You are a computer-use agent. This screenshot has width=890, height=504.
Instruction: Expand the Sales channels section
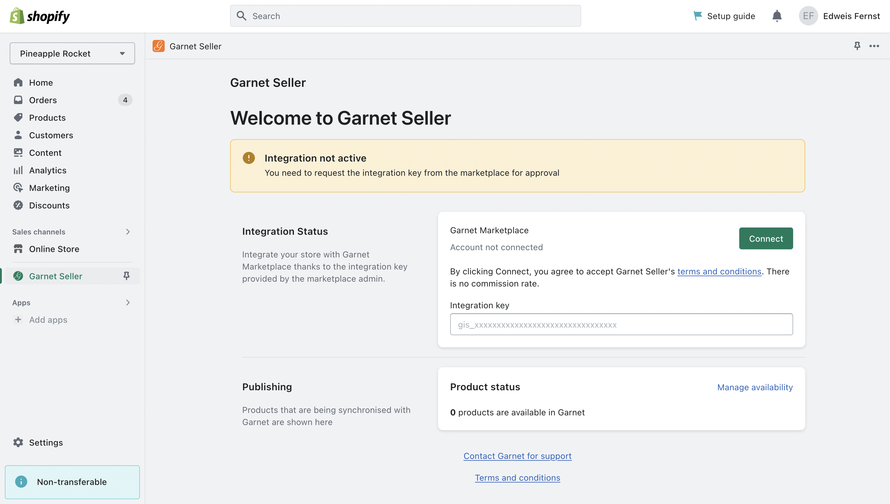point(128,231)
